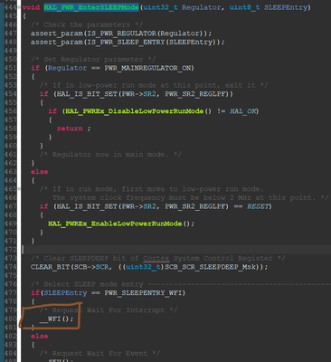Click the else keyword on line 482

[x=40, y=337]
